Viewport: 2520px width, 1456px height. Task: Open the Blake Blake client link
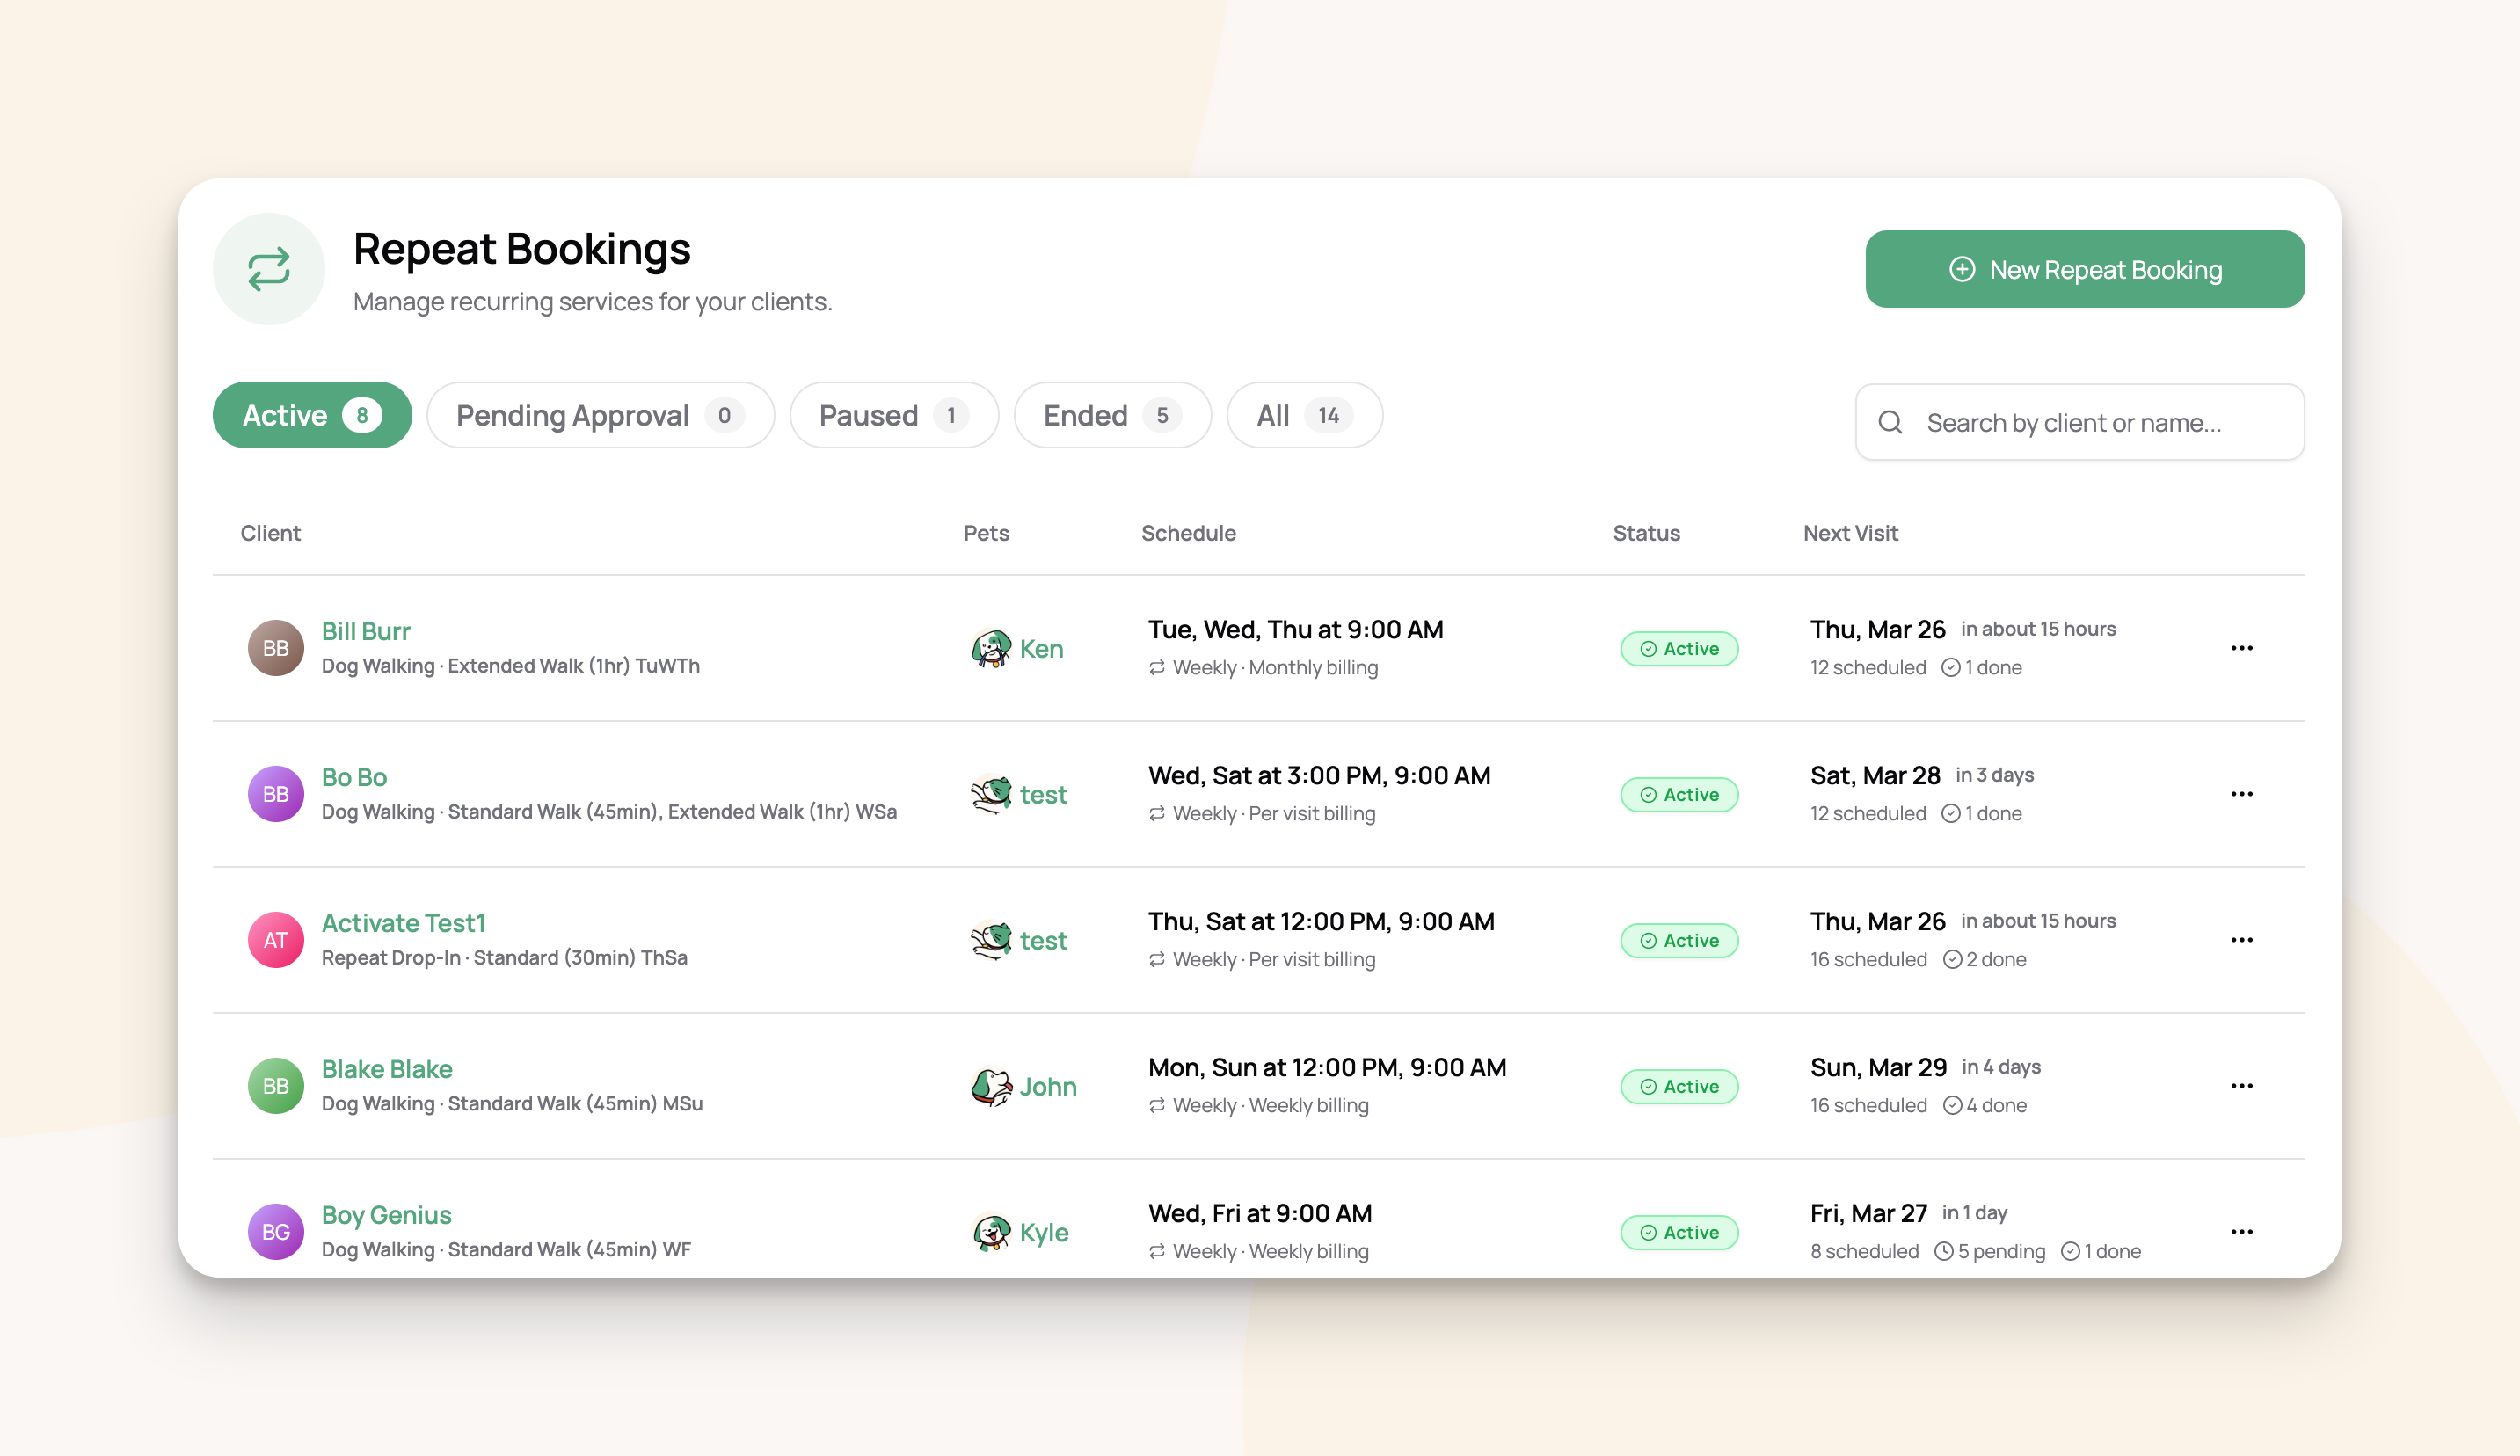387,1068
